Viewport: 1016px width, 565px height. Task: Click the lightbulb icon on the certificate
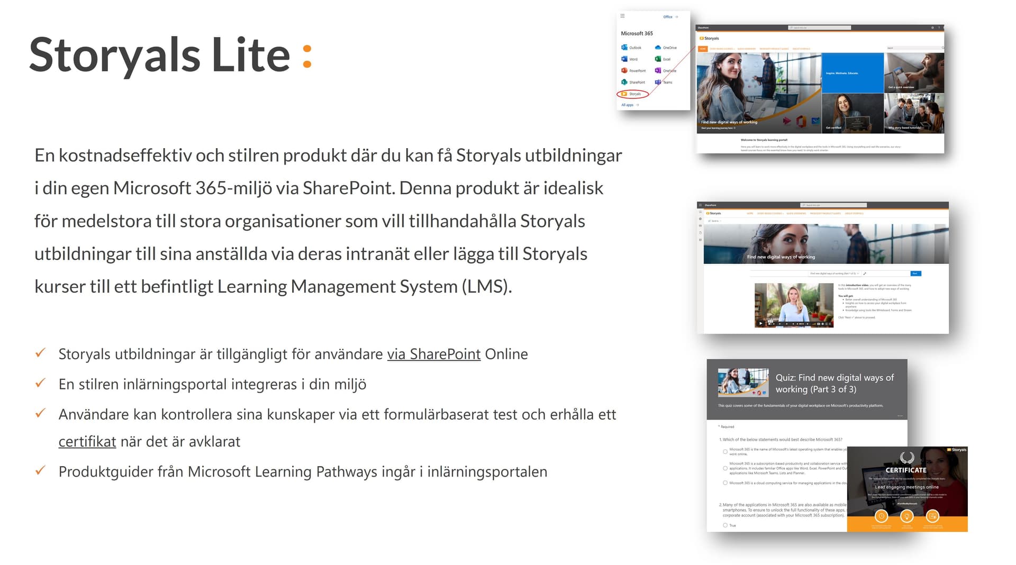(x=906, y=516)
